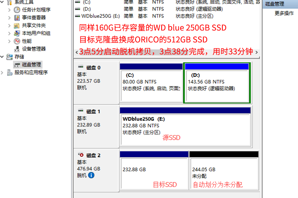The image size is (298, 198).
Task: Select the 232.88 GB partition on Disk 2
Action: pos(154,171)
